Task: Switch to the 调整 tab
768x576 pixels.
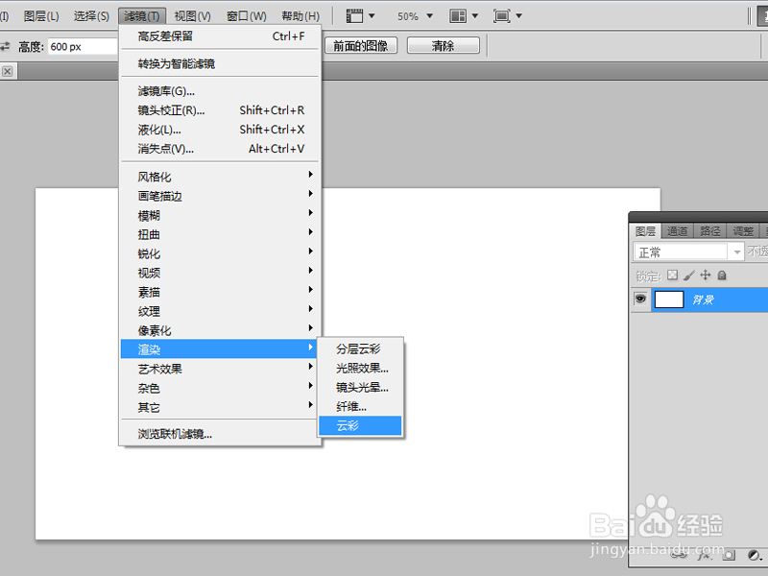Action: click(743, 231)
